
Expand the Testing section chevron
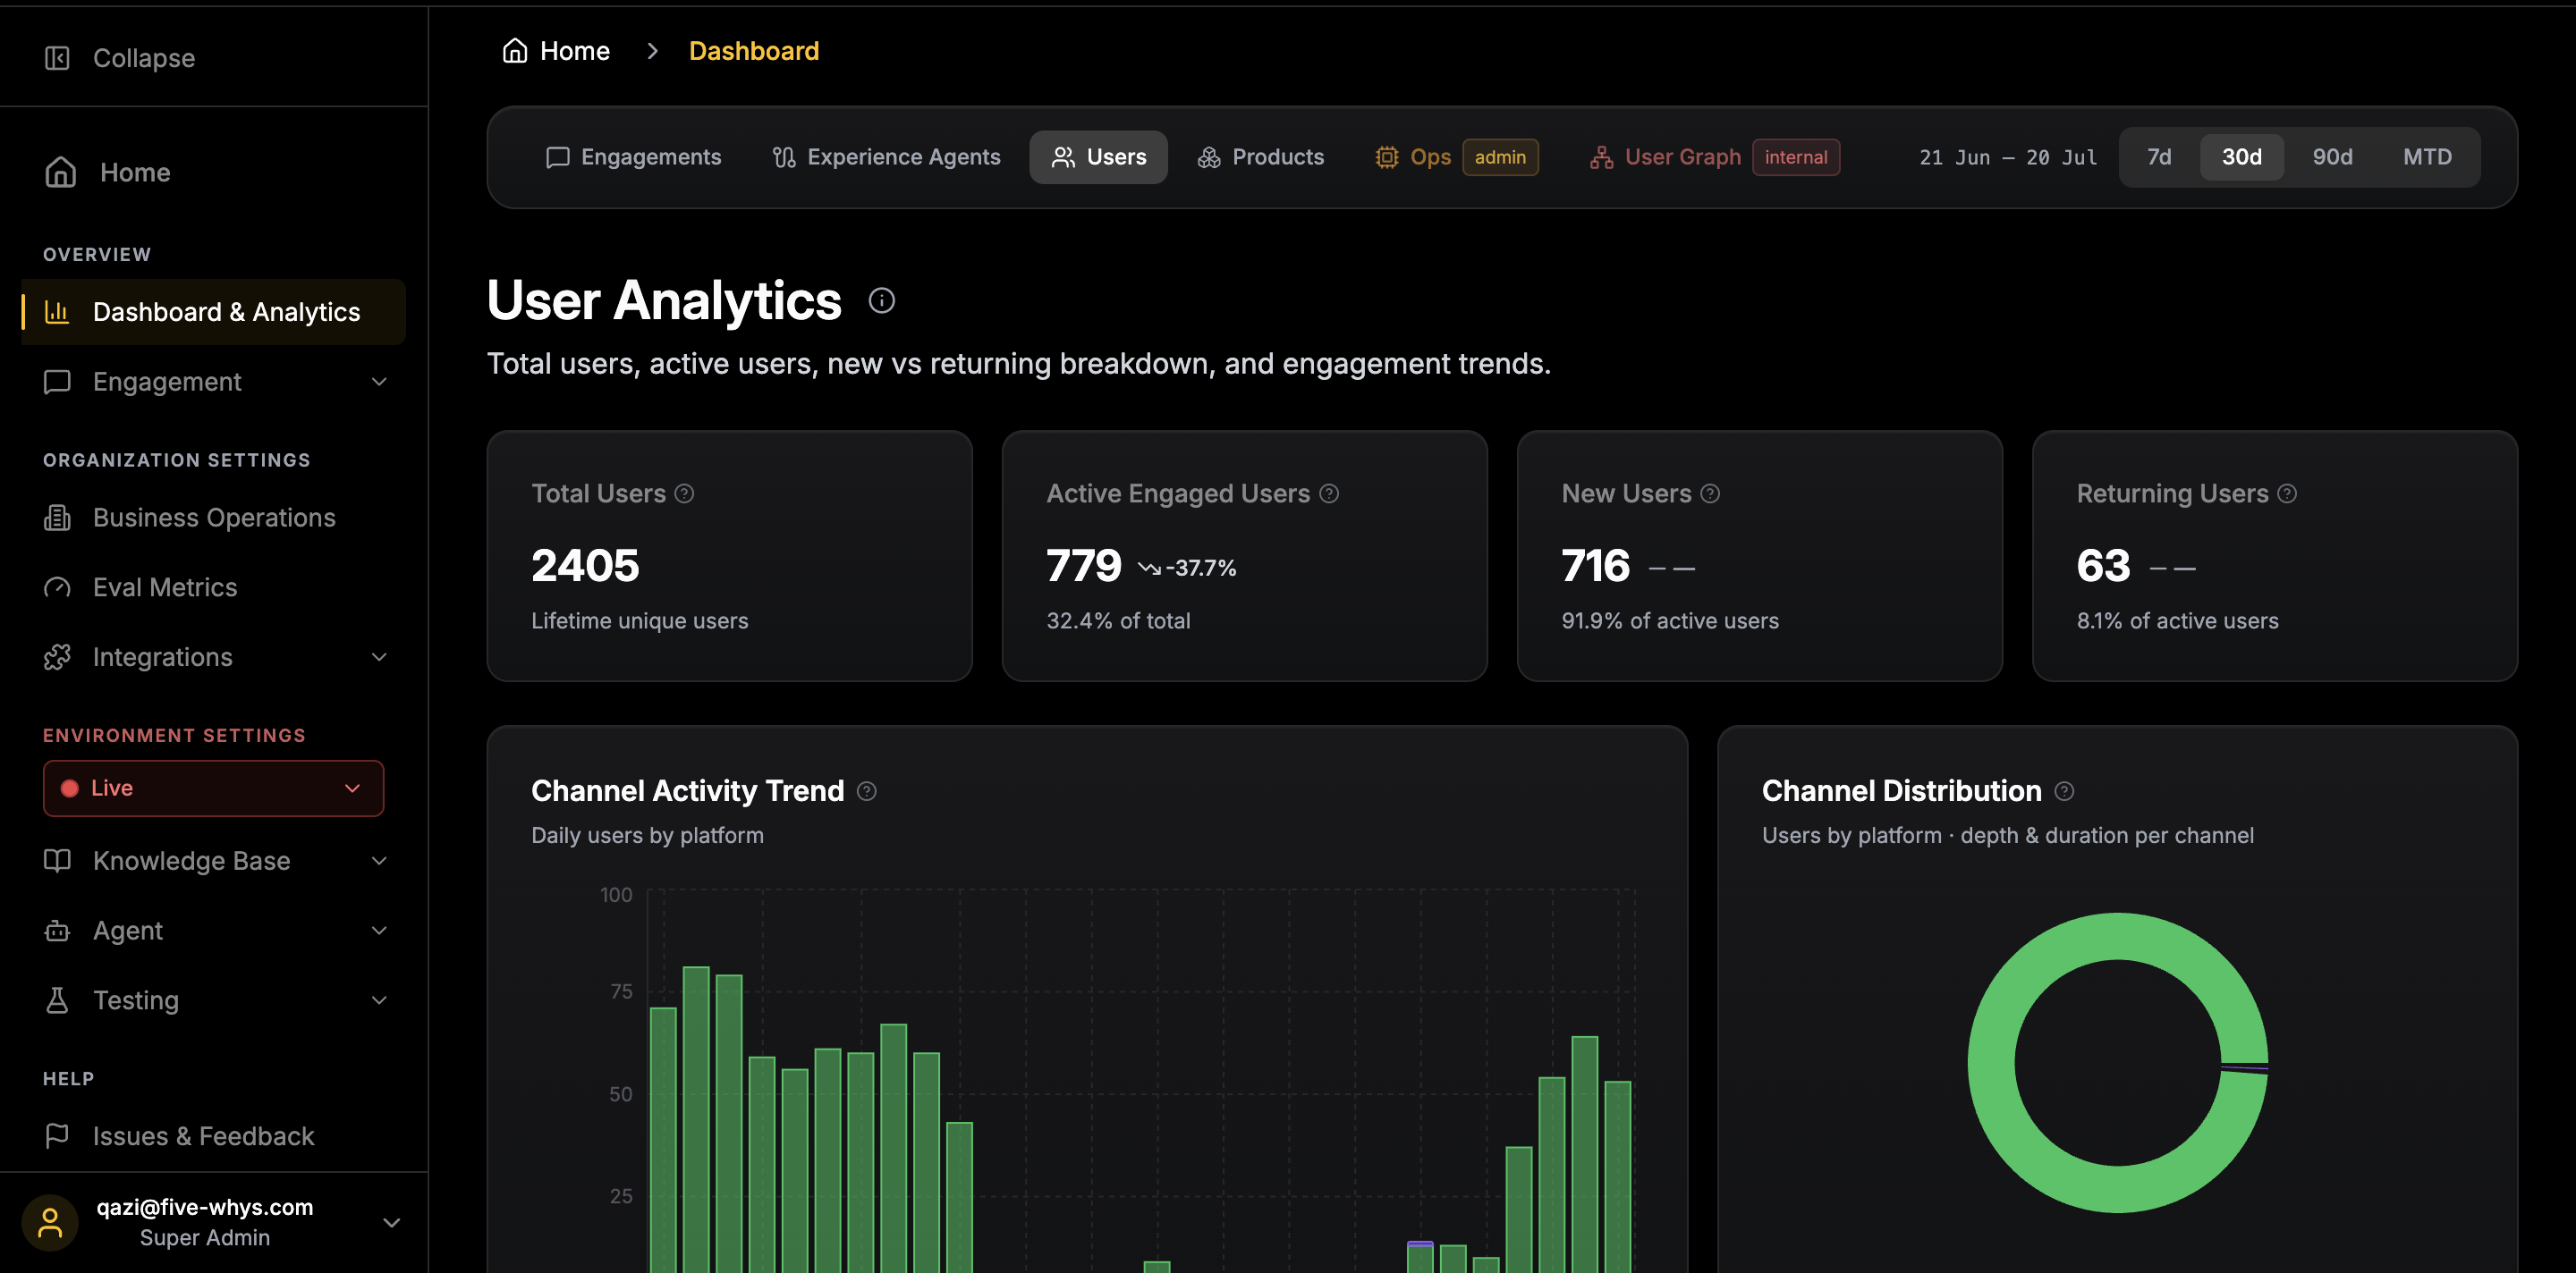point(379,1000)
